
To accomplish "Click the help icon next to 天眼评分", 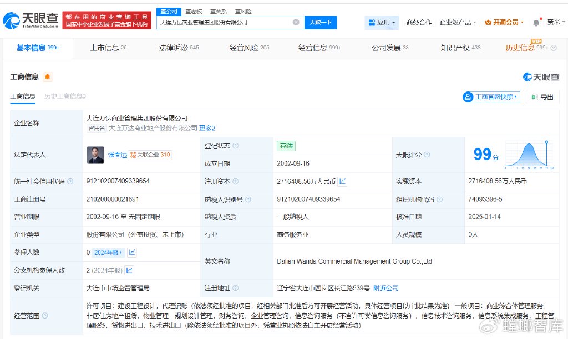I will click(x=427, y=155).
